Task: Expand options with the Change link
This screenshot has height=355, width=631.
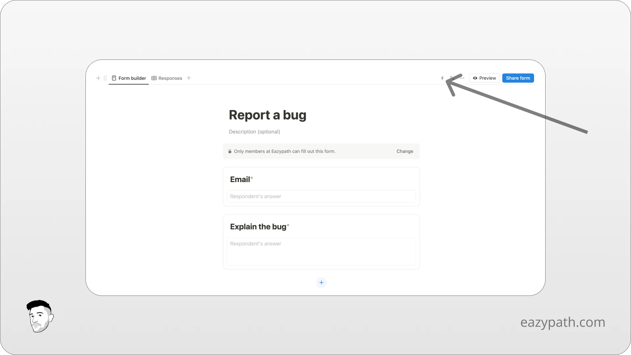Action: pos(405,151)
